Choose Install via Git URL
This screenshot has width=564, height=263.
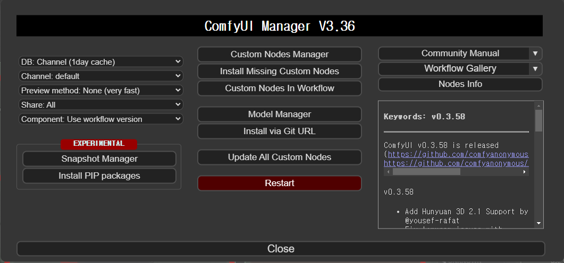(x=280, y=131)
